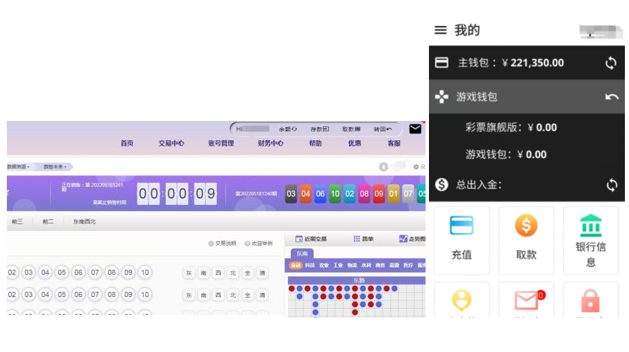The width and height of the screenshot is (629, 352).
Task: Click the 总出入金 dollar icon
Action: coord(441,185)
